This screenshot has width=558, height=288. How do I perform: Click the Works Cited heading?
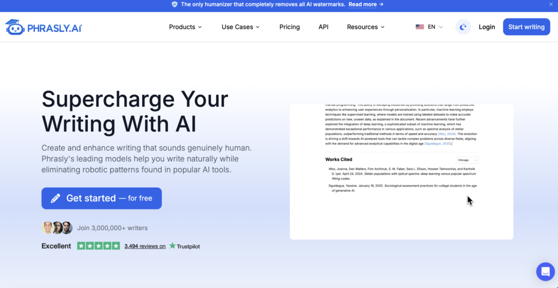click(x=339, y=159)
